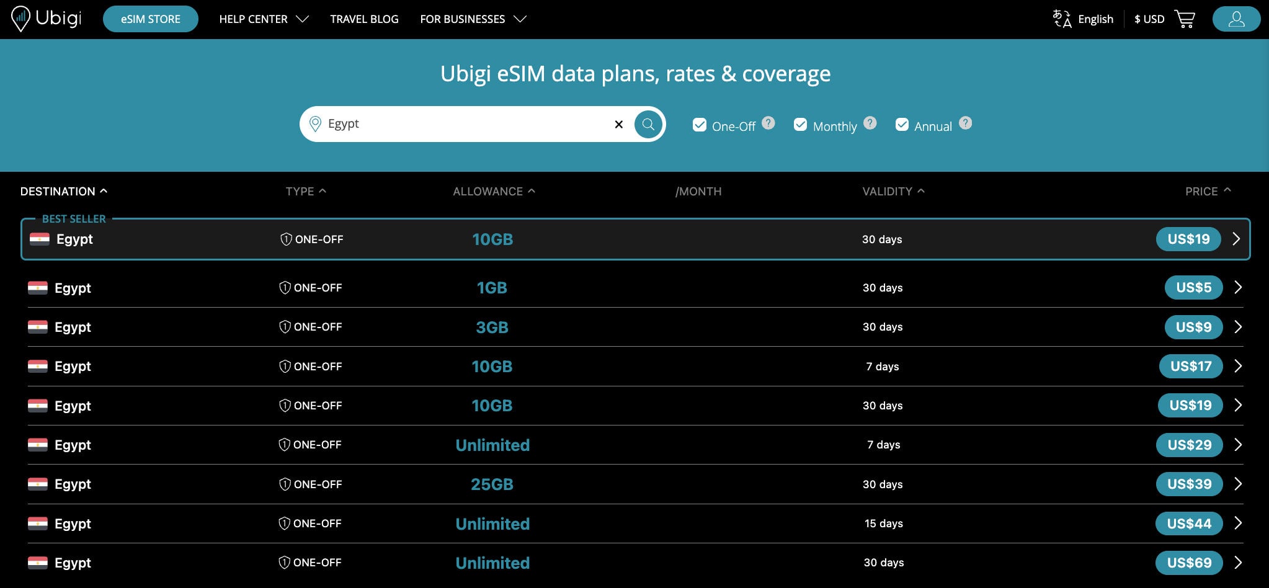Viewport: 1269px width, 588px height.
Task: Disable the Annual plans checkbox
Action: coord(902,125)
